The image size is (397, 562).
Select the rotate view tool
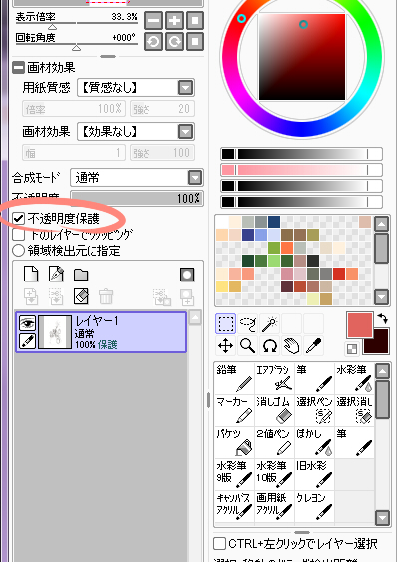point(270,346)
